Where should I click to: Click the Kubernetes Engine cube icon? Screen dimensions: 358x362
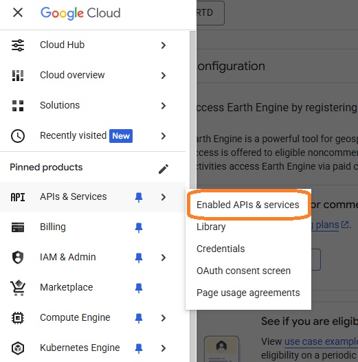point(18,348)
